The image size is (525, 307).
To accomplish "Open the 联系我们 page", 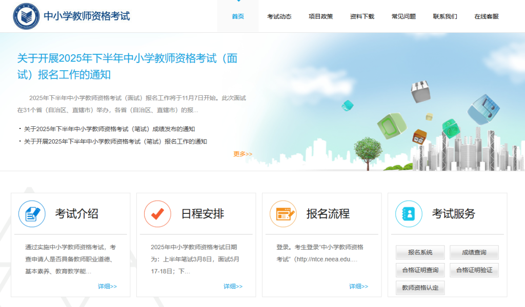I will tap(444, 16).
